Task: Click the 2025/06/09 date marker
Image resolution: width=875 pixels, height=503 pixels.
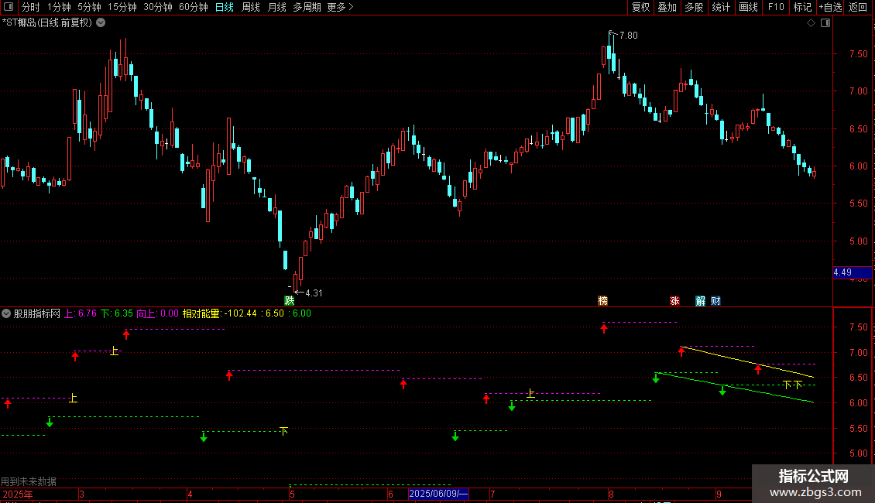Action: (x=438, y=494)
